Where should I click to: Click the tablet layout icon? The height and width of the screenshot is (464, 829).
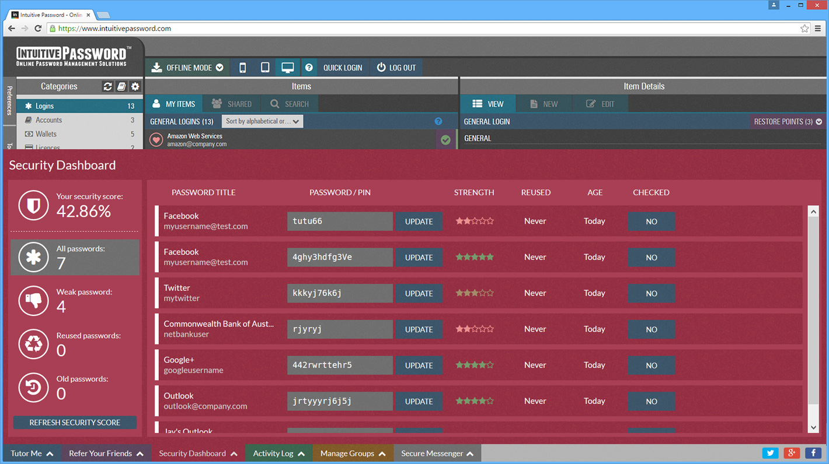click(x=265, y=68)
